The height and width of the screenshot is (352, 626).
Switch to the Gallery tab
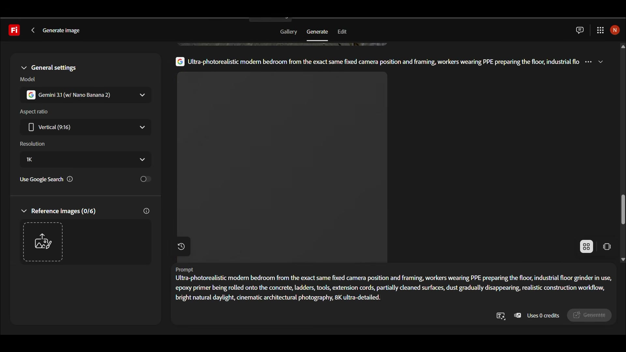pyautogui.click(x=289, y=32)
